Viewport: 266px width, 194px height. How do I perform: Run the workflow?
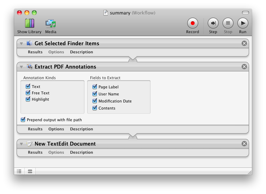point(243,23)
